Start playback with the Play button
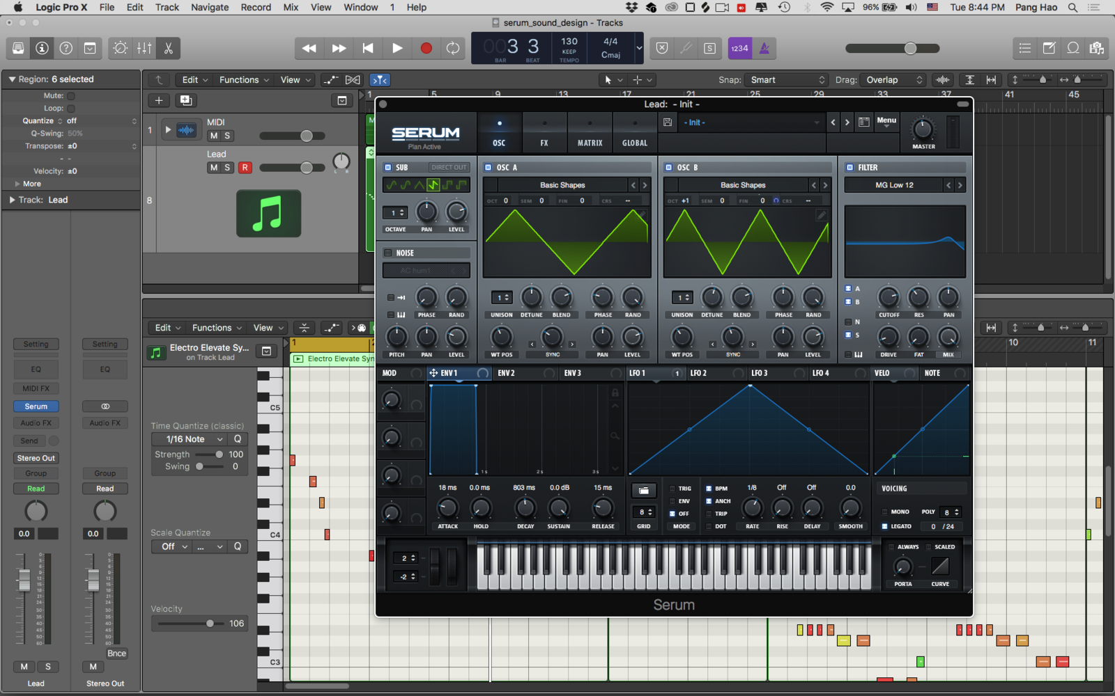 [397, 48]
